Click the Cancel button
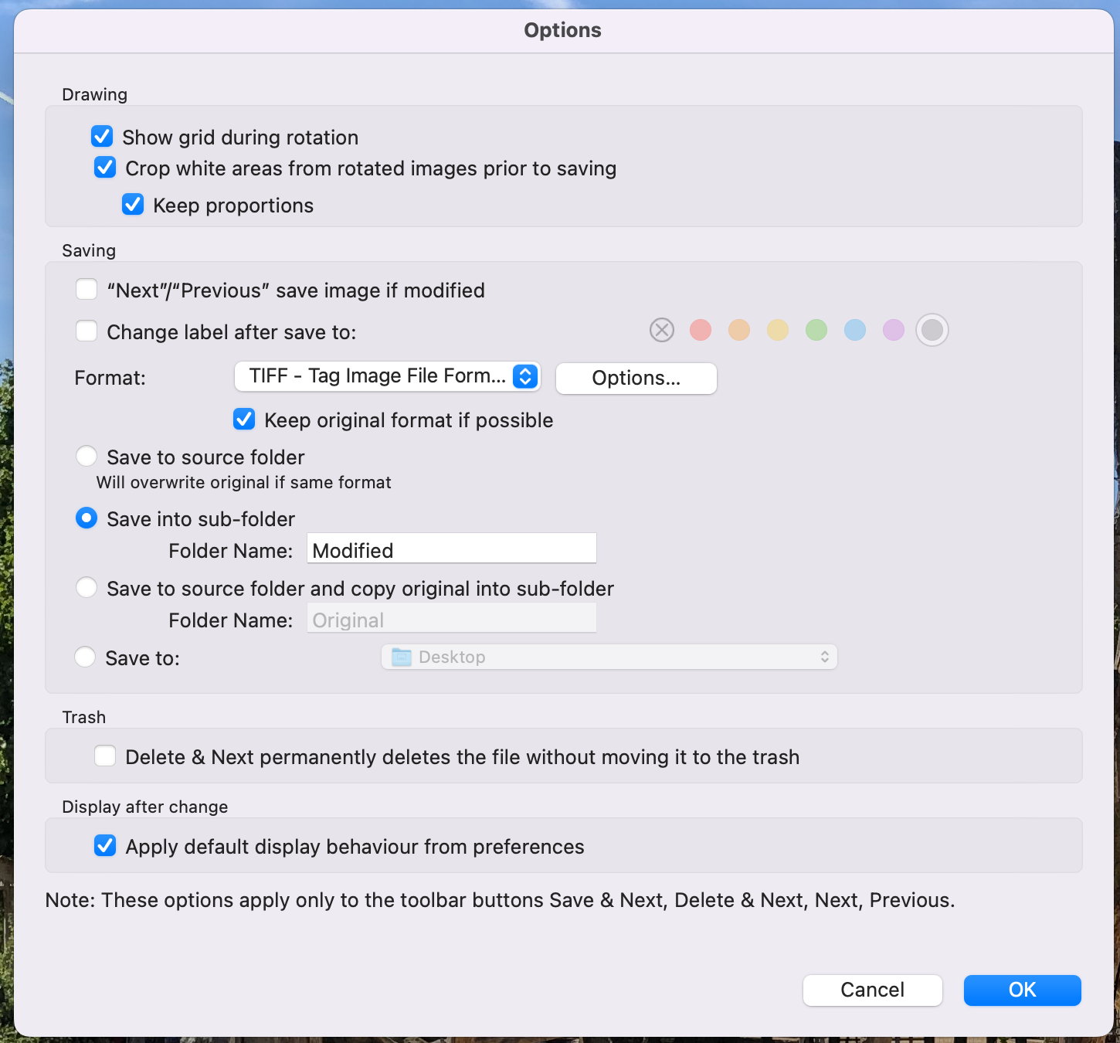Viewport: 1120px width, 1043px height. click(873, 990)
